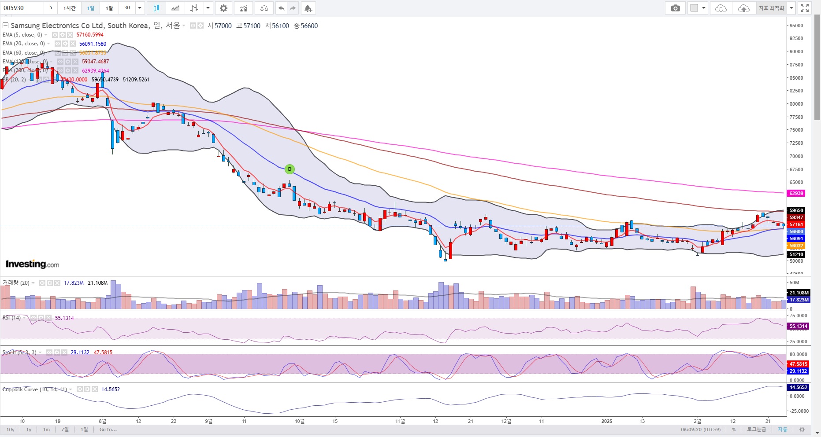Expand the Coppock Curve legend menu
Screen dimensions: 821x437
[71, 389]
